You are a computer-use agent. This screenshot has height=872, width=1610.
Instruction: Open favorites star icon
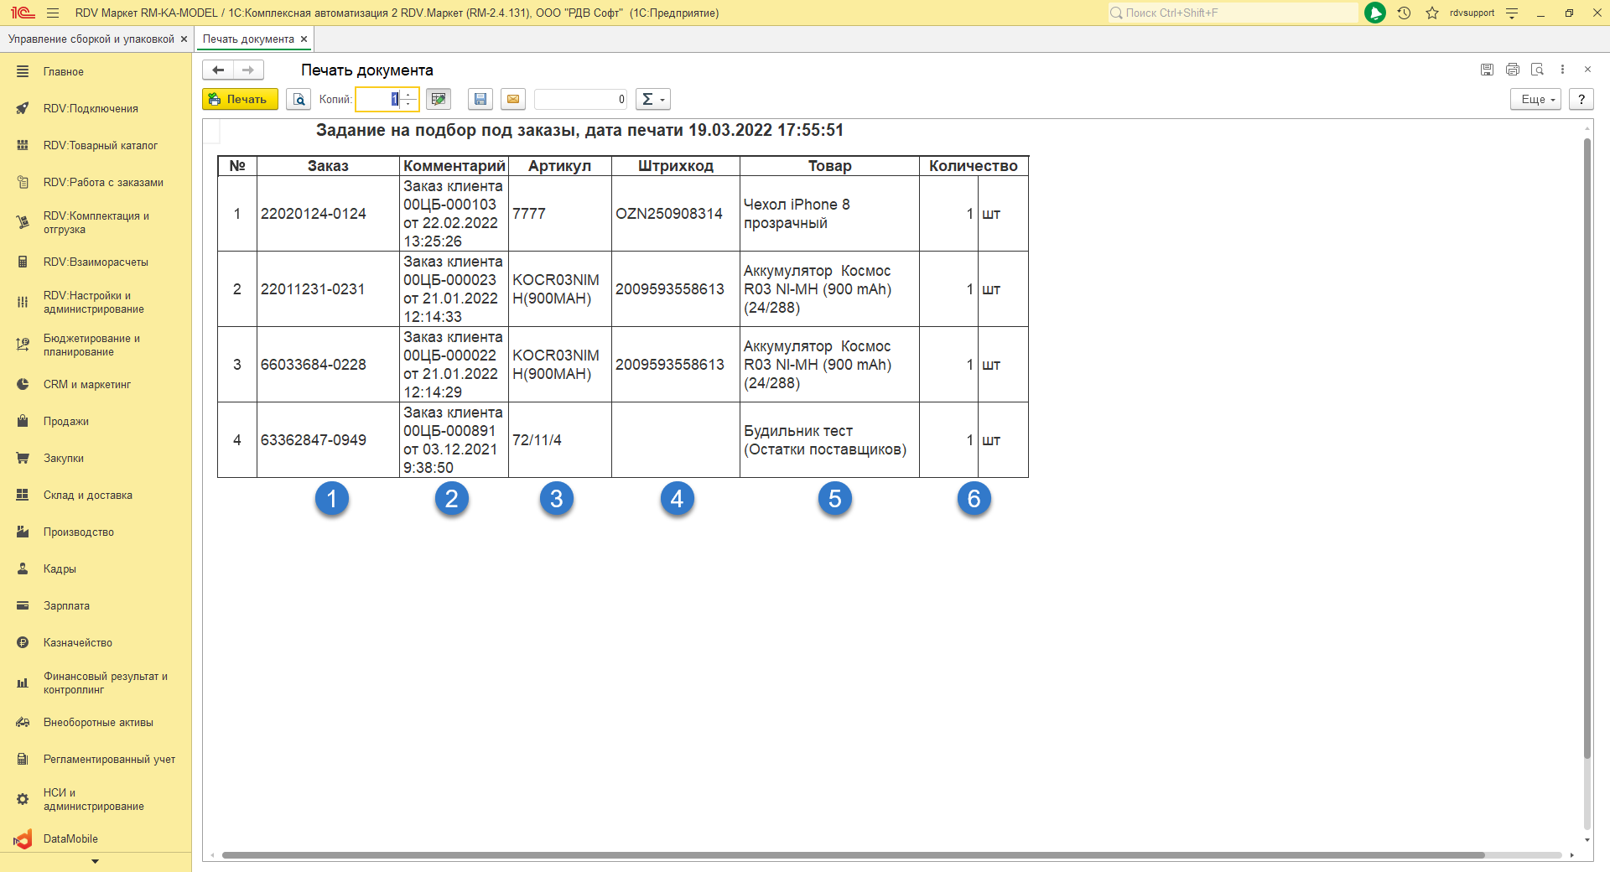(1432, 13)
